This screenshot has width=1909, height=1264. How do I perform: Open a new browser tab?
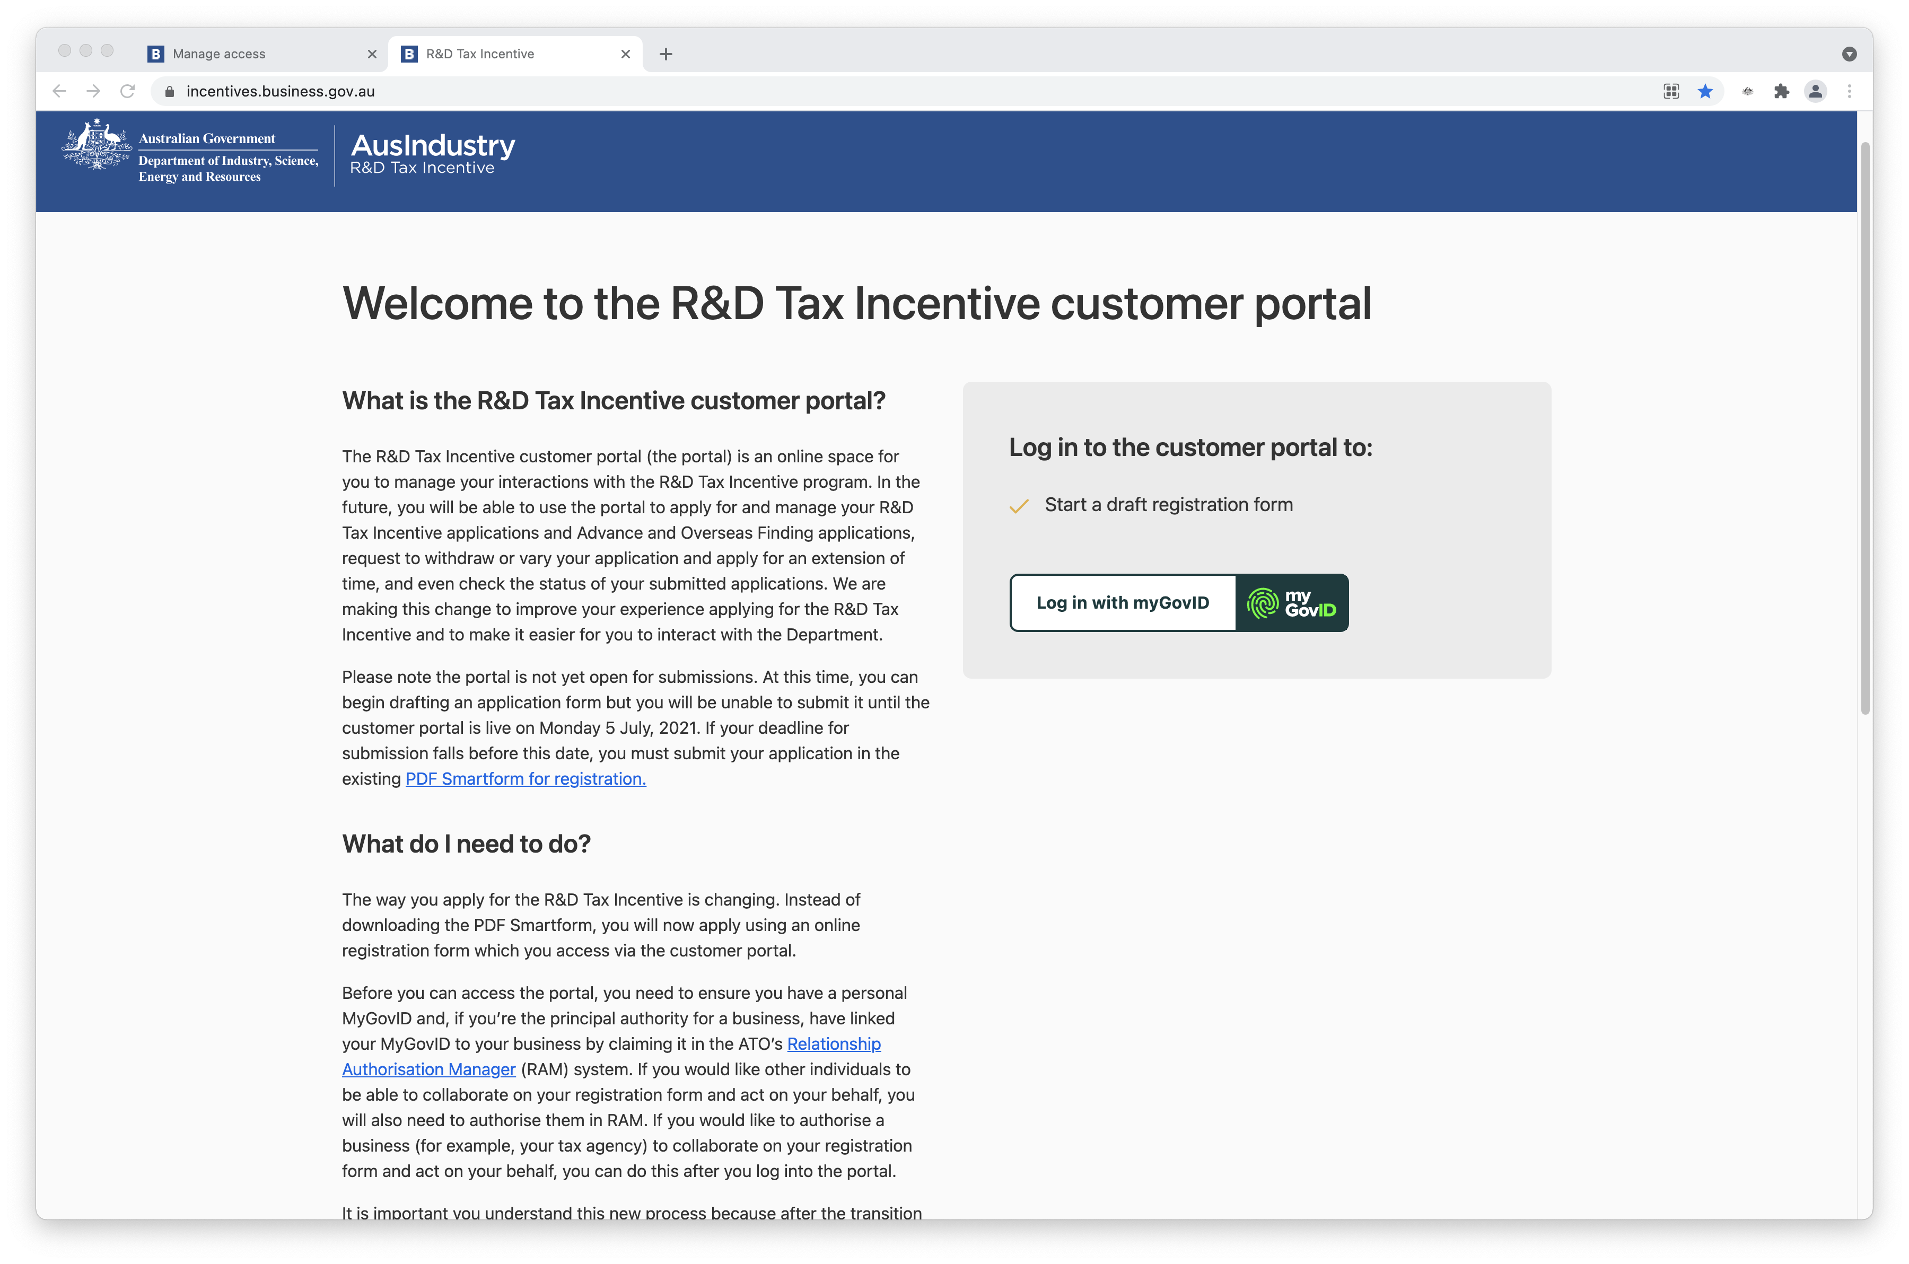[x=666, y=54]
